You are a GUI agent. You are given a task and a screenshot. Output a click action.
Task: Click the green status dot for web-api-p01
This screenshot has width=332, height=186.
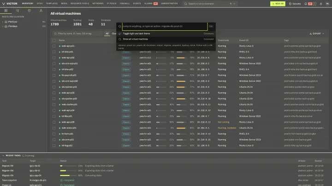(59, 46)
